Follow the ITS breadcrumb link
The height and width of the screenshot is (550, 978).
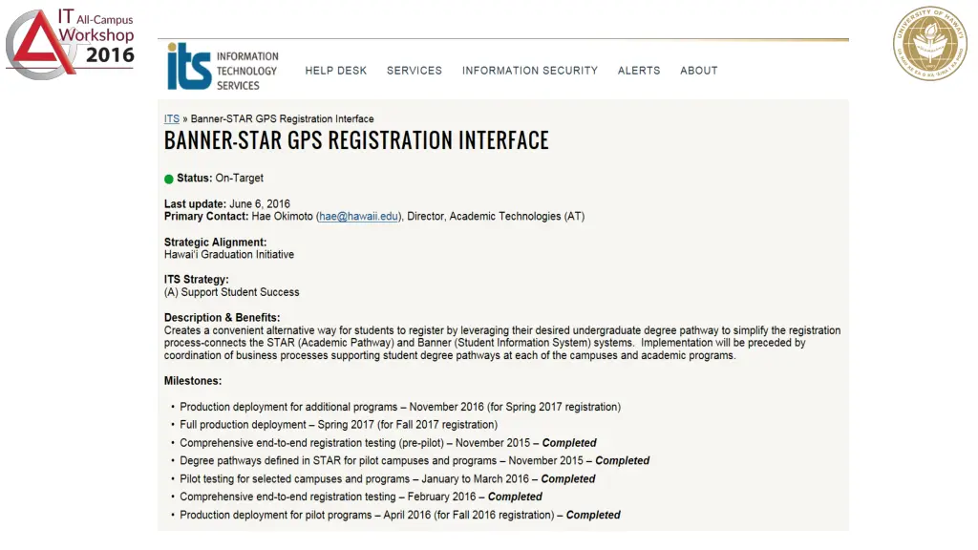[172, 118]
